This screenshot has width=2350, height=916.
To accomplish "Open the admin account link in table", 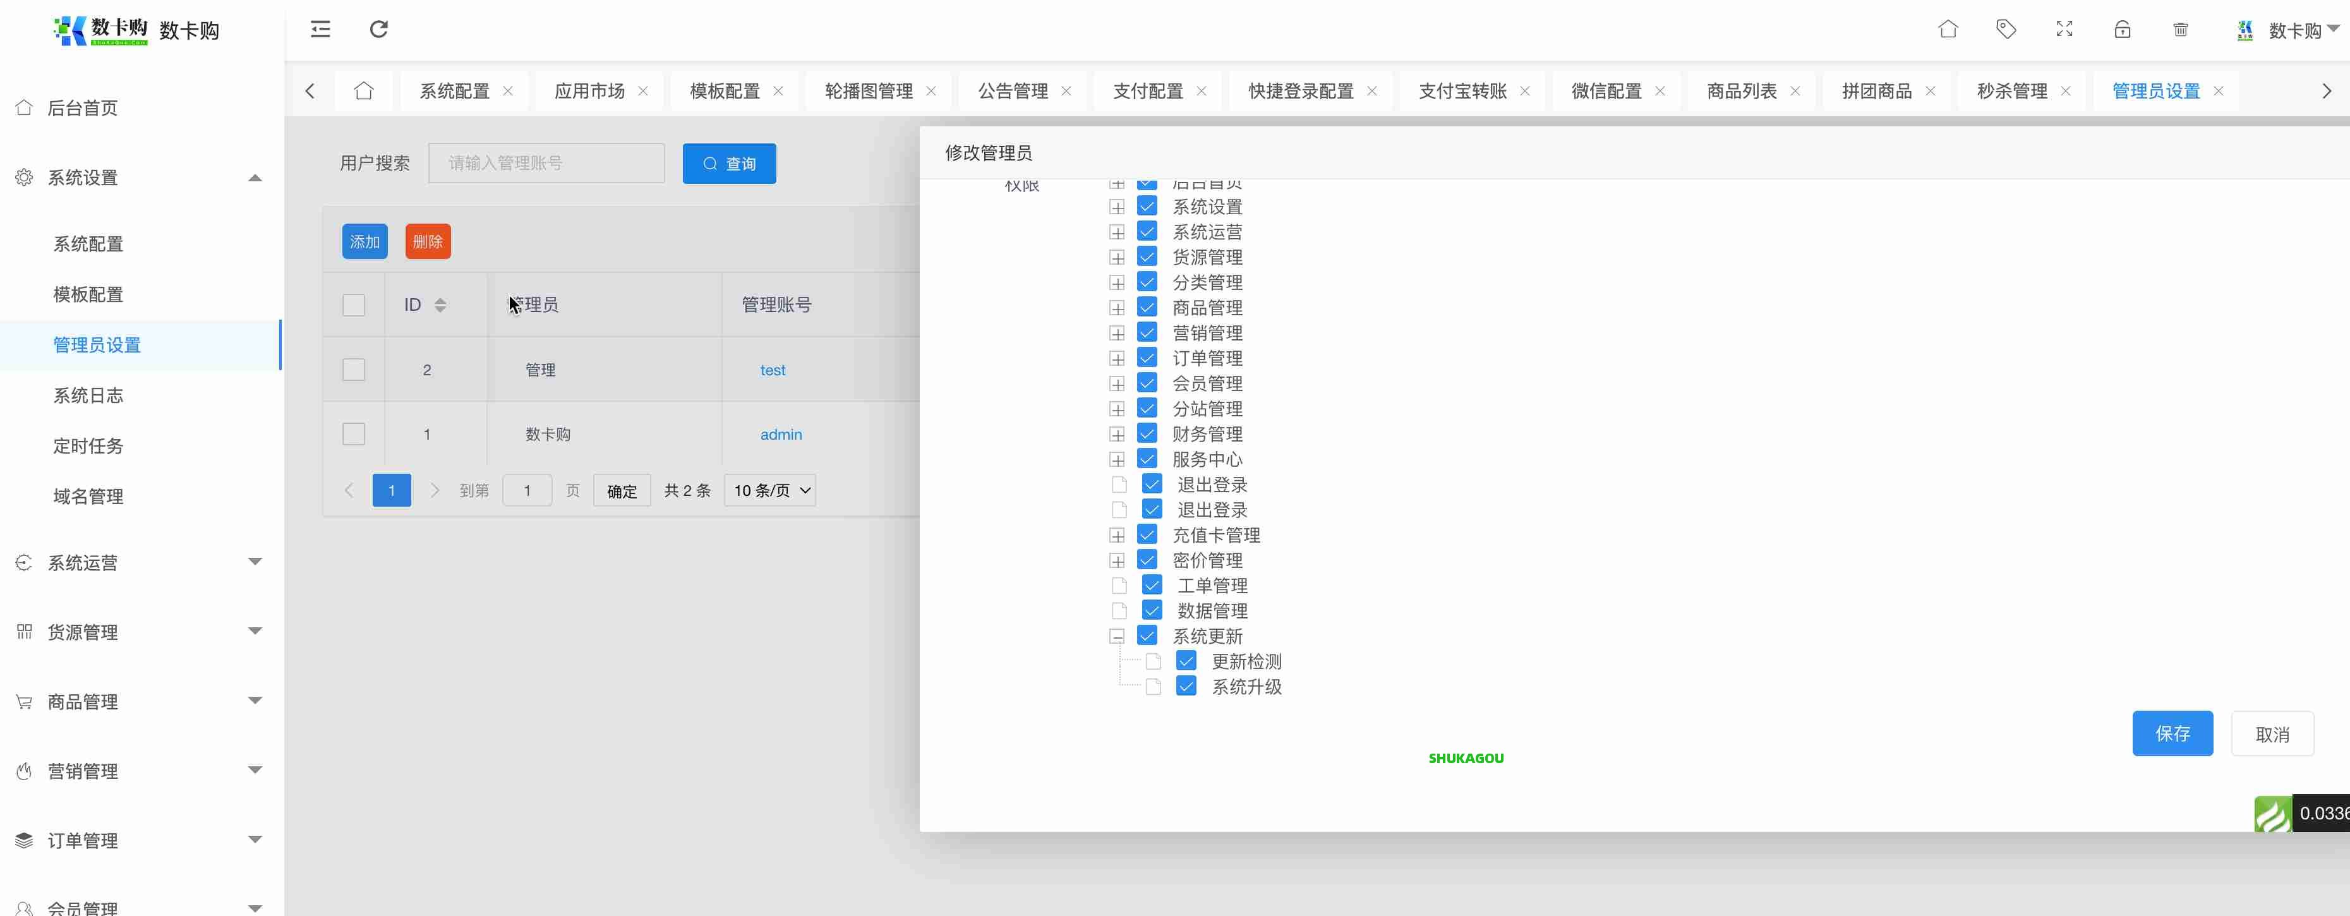I will pyautogui.click(x=781, y=434).
